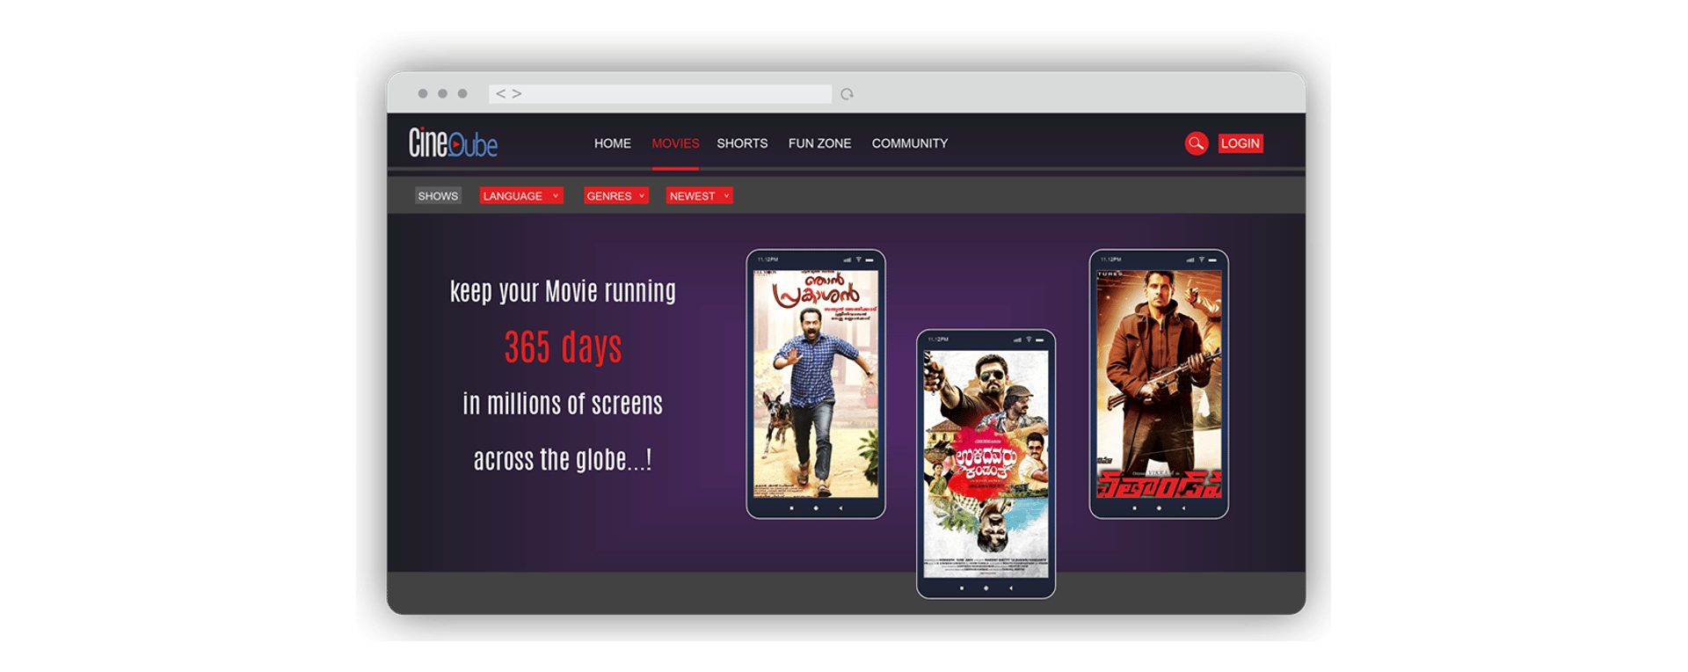This screenshot has height=672, width=1688.
Task: Visit the COMMUNITY section
Action: tap(910, 143)
